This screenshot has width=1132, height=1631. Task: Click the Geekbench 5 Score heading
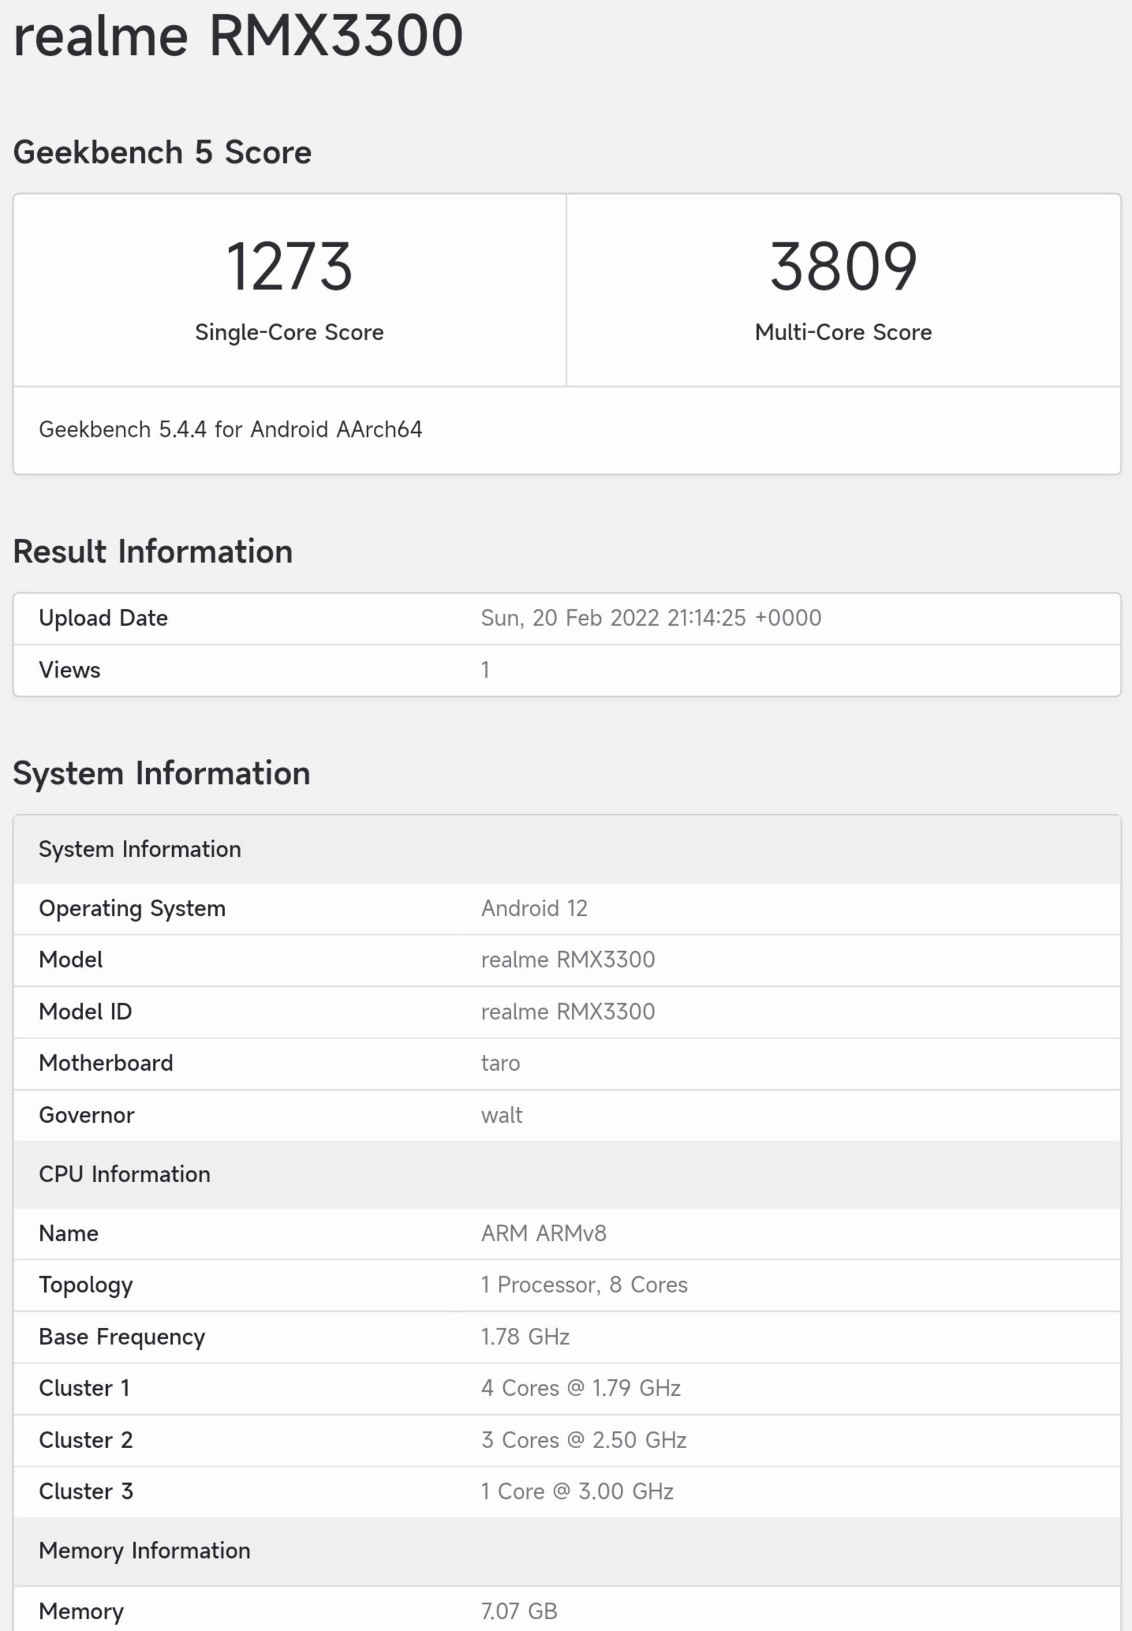click(162, 152)
